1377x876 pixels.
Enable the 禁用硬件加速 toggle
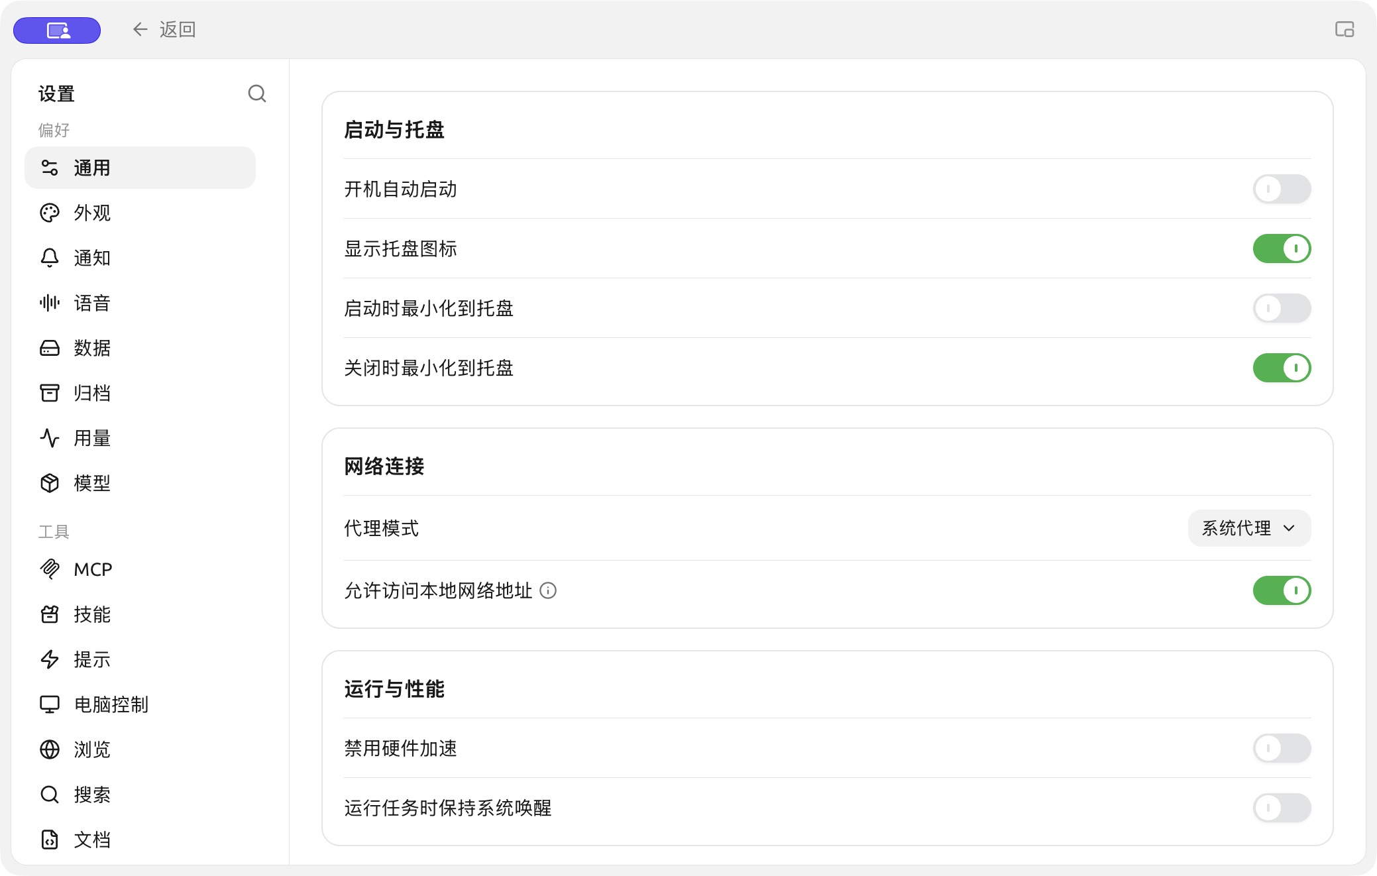(1282, 748)
